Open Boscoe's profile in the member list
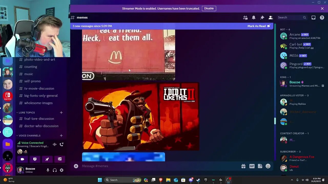This screenshot has width=328, height=184. (301, 84)
